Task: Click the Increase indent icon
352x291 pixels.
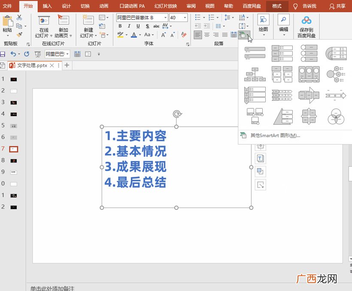Action: [x=207, y=26]
